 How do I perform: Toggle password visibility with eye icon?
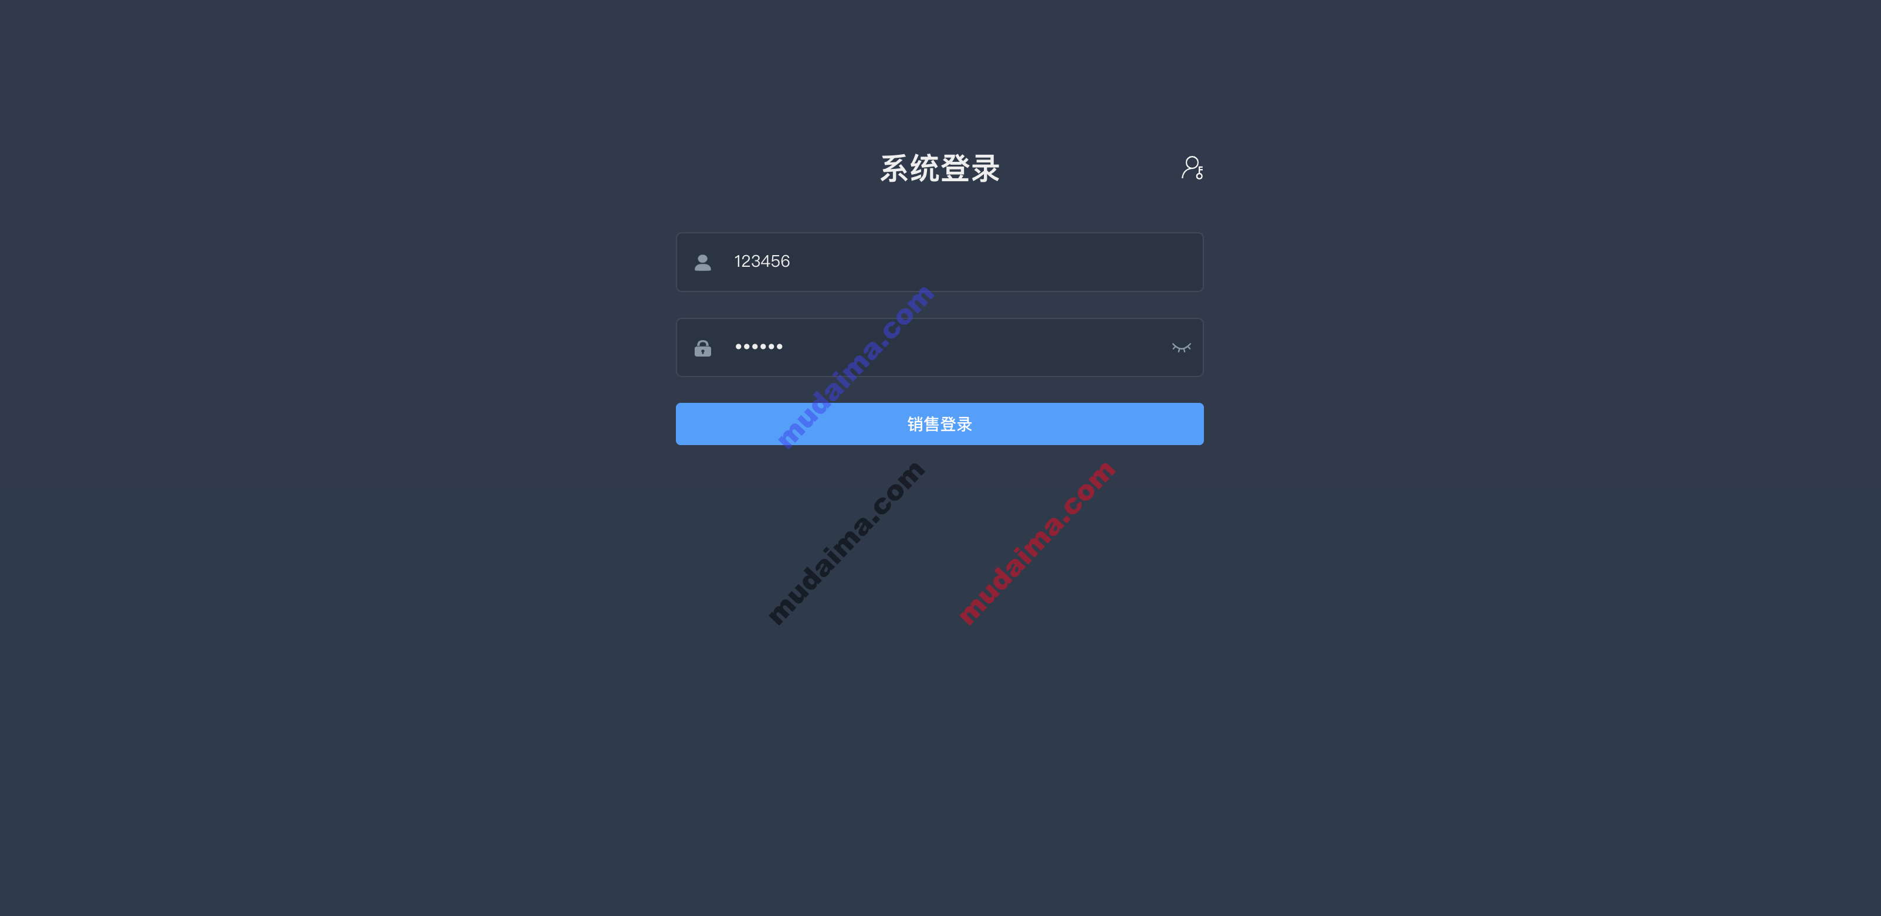coord(1180,348)
